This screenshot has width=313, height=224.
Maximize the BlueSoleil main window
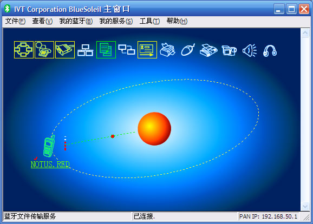291,9
